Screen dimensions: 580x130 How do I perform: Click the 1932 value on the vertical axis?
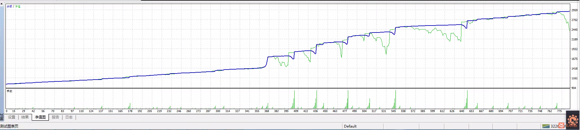coord(575,49)
